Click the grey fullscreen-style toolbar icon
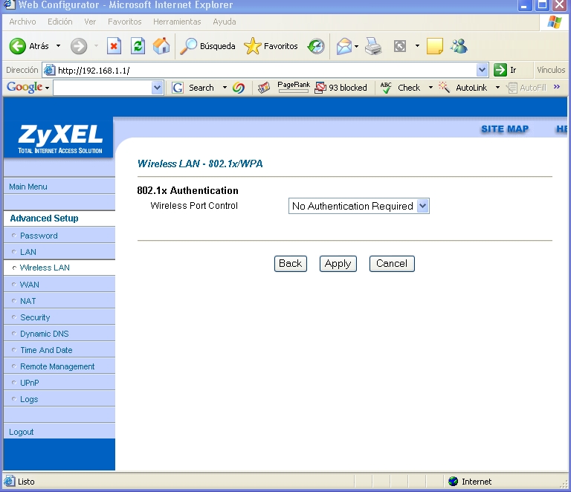The width and height of the screenshot is (571, 492). [400, 46]
